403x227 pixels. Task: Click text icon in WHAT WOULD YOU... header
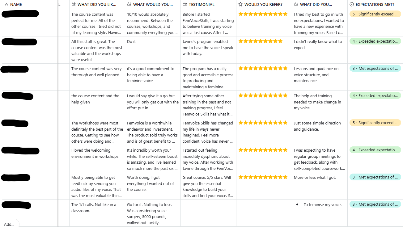[129, 5]
